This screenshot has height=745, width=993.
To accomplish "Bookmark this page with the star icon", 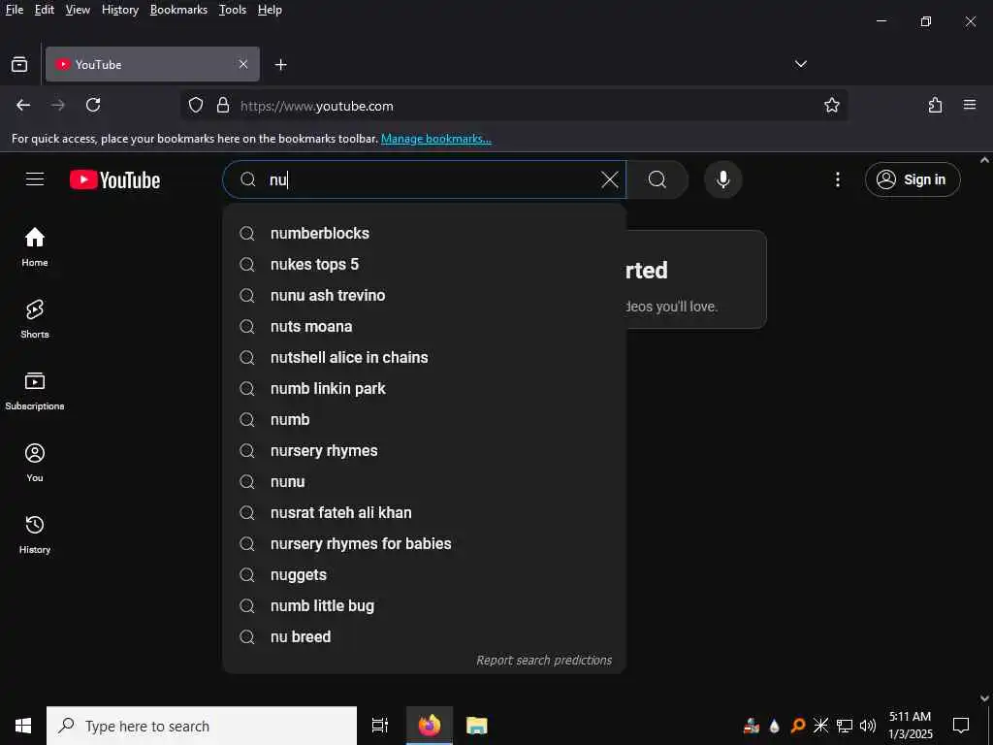I will click(x=831, y=105).
